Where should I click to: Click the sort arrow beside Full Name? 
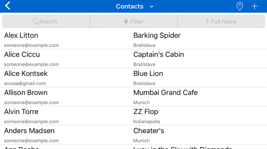(x=207, y=22)
